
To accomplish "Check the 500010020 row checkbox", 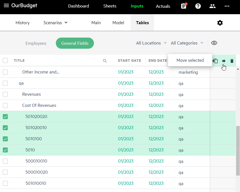I will pyautogui.click(x=5, y=172).
